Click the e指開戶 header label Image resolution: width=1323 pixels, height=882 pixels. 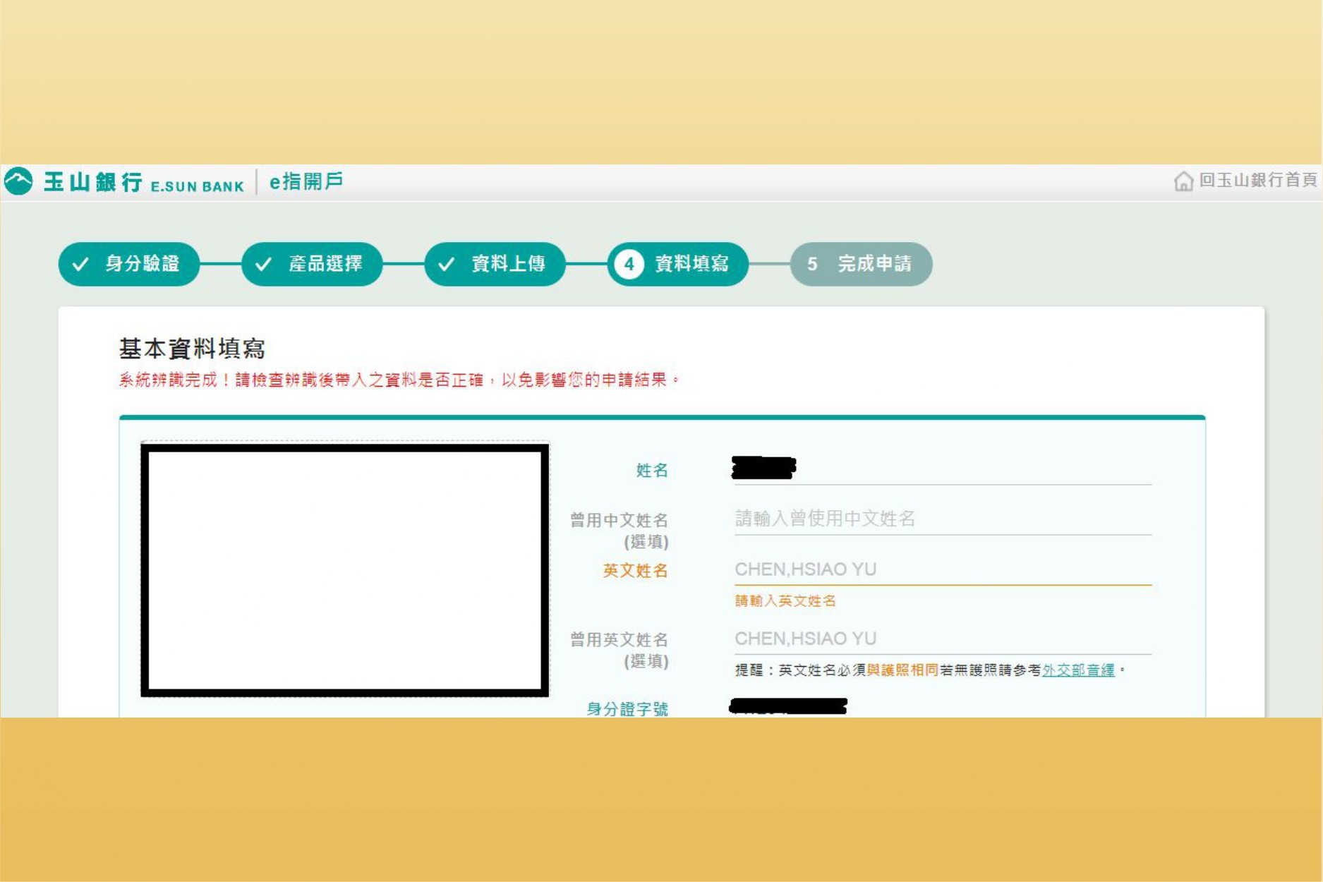tap(306, 181)
